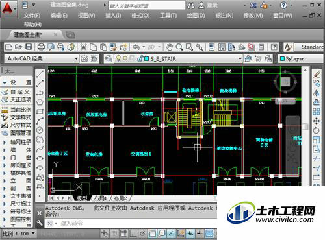Click the Cut scissors icon
This screenshot has height=240, width=325.
tap(83, 47)
